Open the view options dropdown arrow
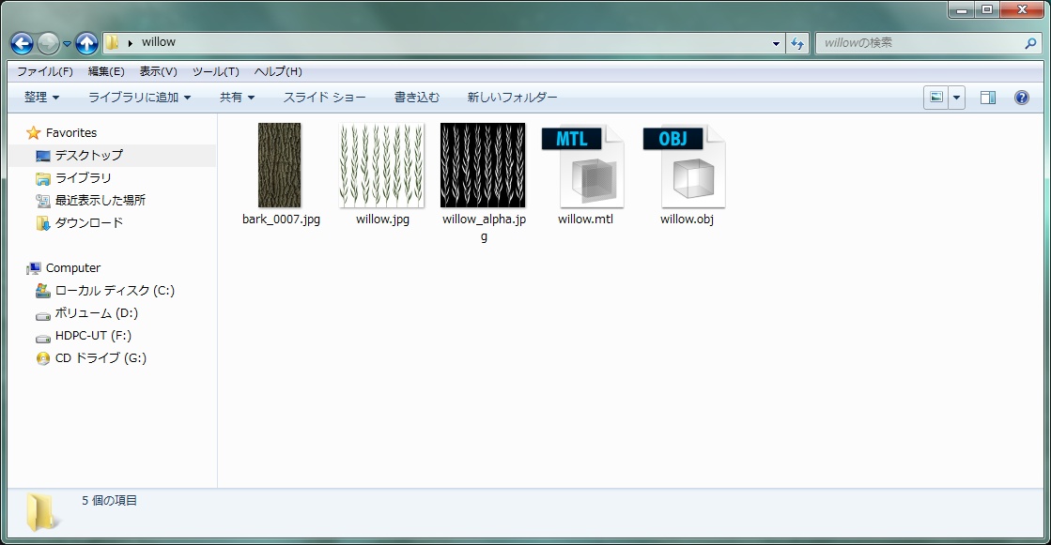 (x=956, y=98)
